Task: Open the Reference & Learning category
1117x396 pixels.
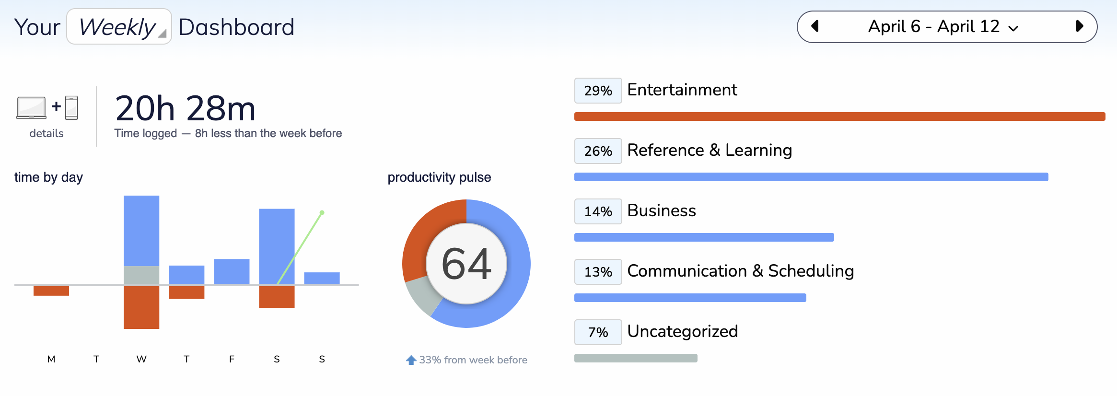Action: pyautogui.click(x=709, y=151)
